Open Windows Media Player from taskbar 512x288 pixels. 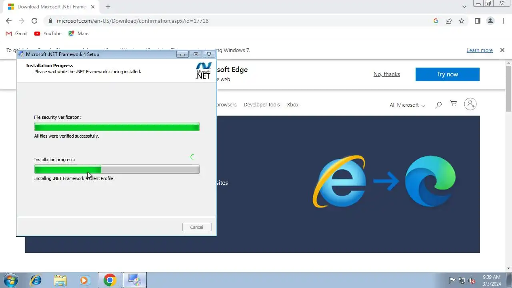[84, 280]
